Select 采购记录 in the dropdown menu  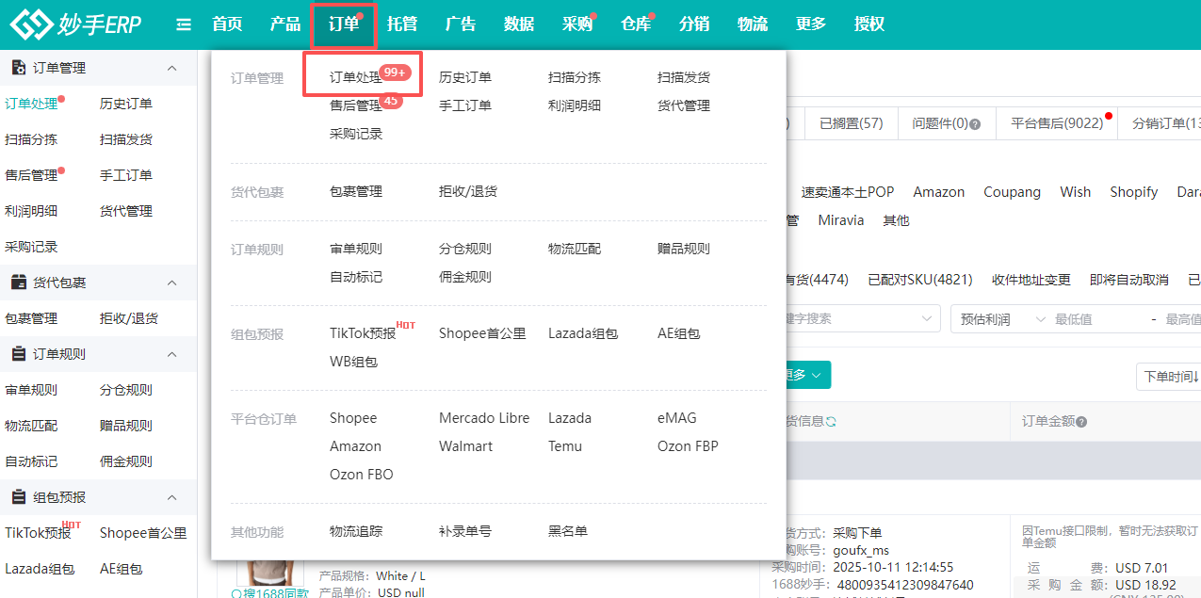(x=356, y=134)
